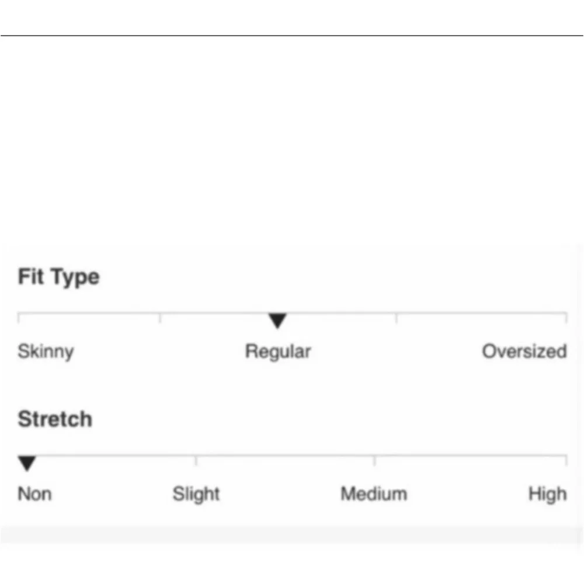Choose the Medium stretch label

click(374, 494)
